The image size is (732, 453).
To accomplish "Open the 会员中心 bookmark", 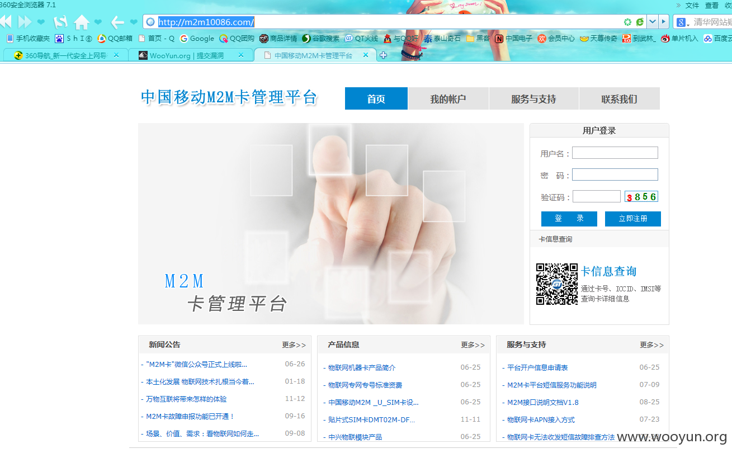I will (556, 39).
